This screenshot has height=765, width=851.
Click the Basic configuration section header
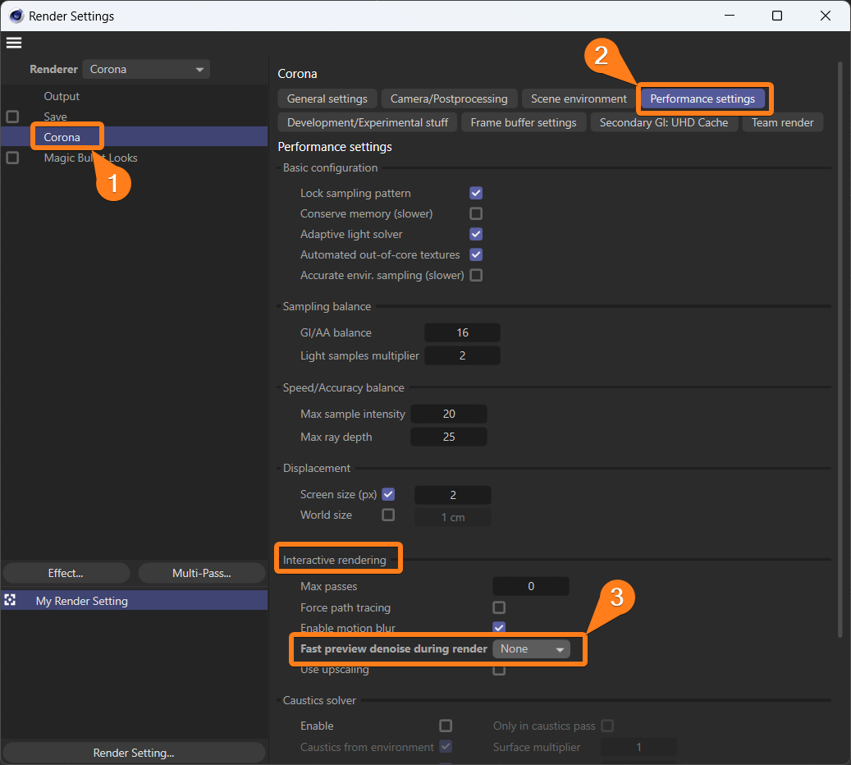click(x=330, y=167)
